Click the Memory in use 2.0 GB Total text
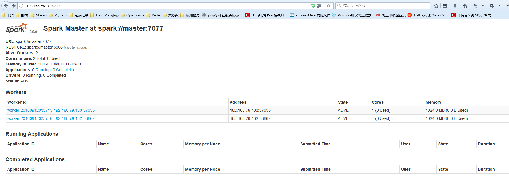Image resolution: width=509 pixels, height=180 pixels. pos(43,64)
